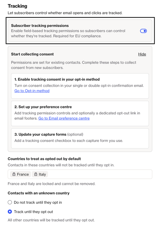Click the lock icon on the Italy chip
160x229 pixels.
point(36,174)
